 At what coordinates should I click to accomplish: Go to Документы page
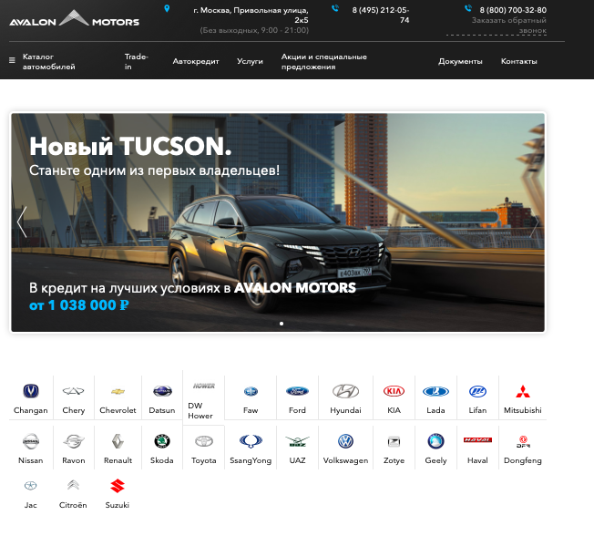(x=460, y=61)
